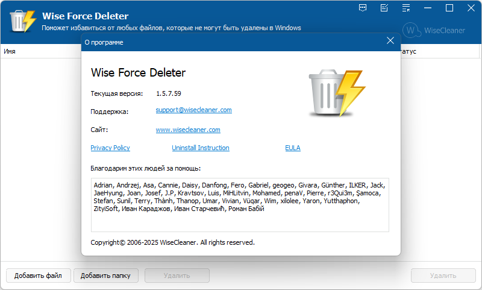Open the Uninstall Instruction link
482x290 pixels.
click(201, 148)
